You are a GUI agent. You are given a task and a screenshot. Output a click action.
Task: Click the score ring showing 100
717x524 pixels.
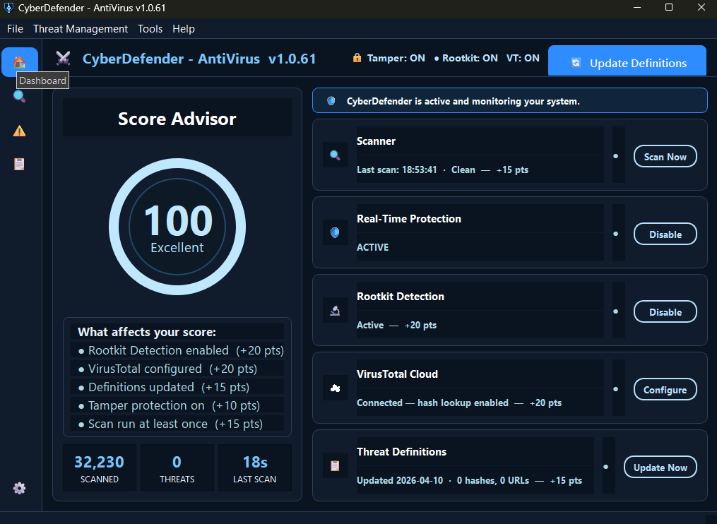(177, 226)
